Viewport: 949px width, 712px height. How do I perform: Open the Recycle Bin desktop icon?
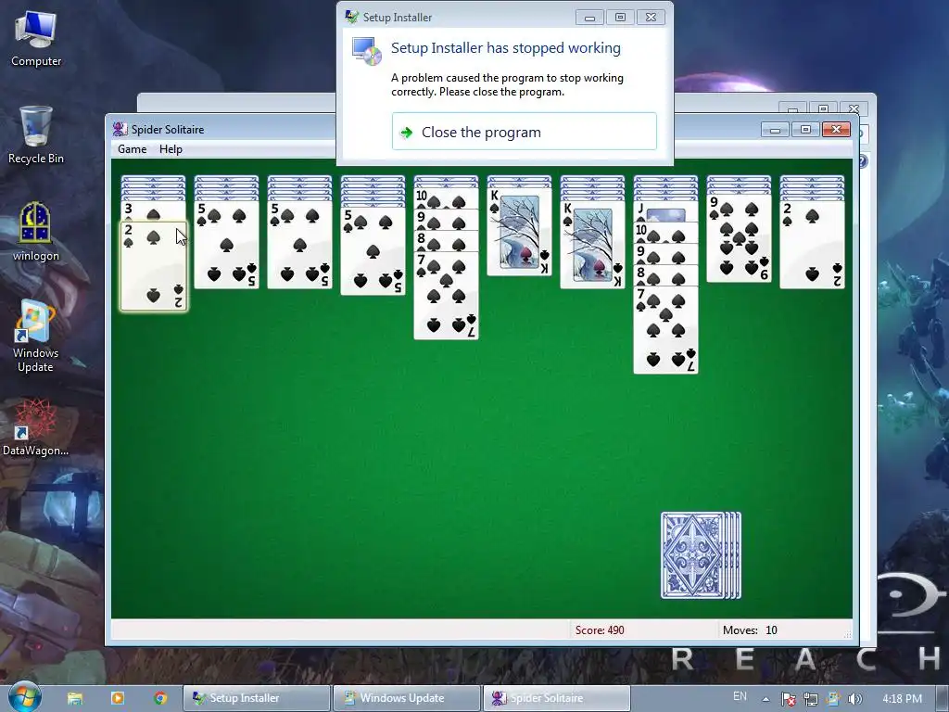pyautogui.click(x=36, y=135)
